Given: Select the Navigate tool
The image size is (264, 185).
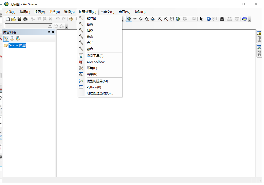Looking at the screenshot, I should [x=129, y=19].
